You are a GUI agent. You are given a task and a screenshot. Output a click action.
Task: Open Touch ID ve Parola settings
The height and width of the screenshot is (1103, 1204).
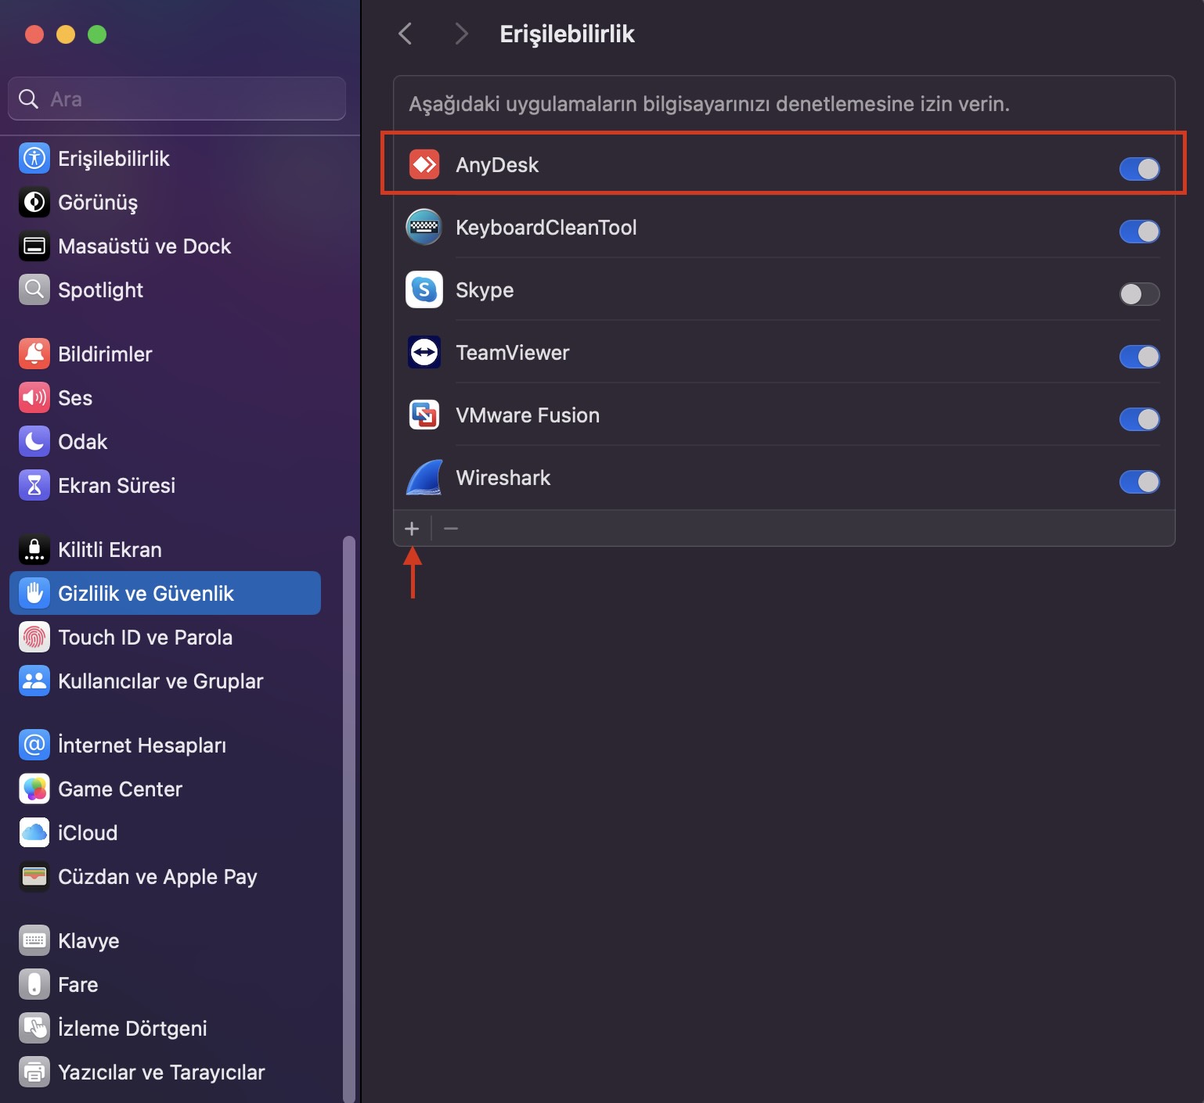pos(146,638)
